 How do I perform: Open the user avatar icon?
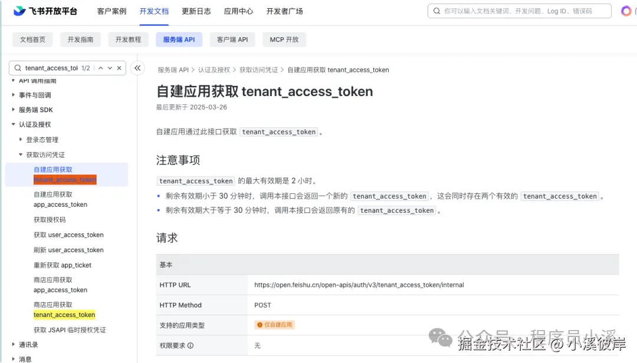[x=626, y=11]
